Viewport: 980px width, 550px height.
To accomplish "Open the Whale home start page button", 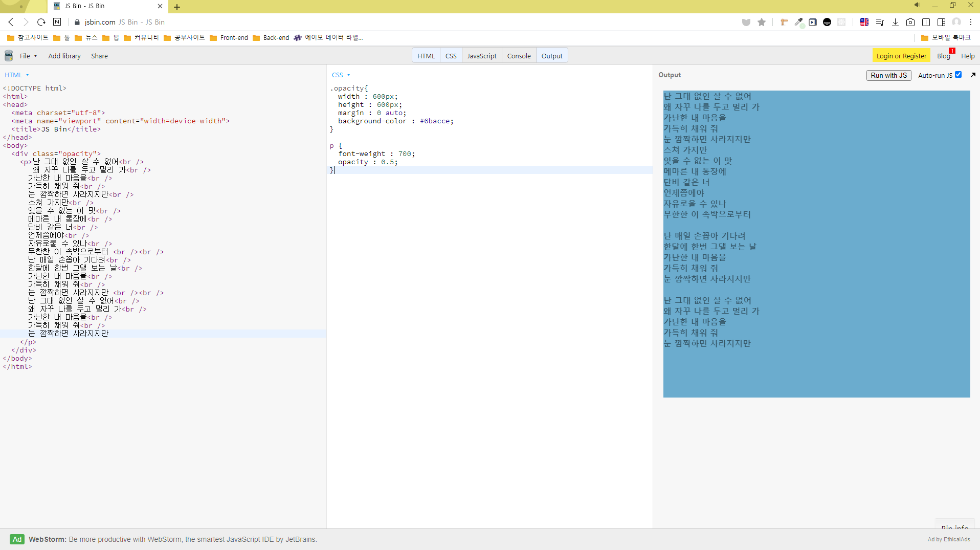I will [x=57, y=22].
